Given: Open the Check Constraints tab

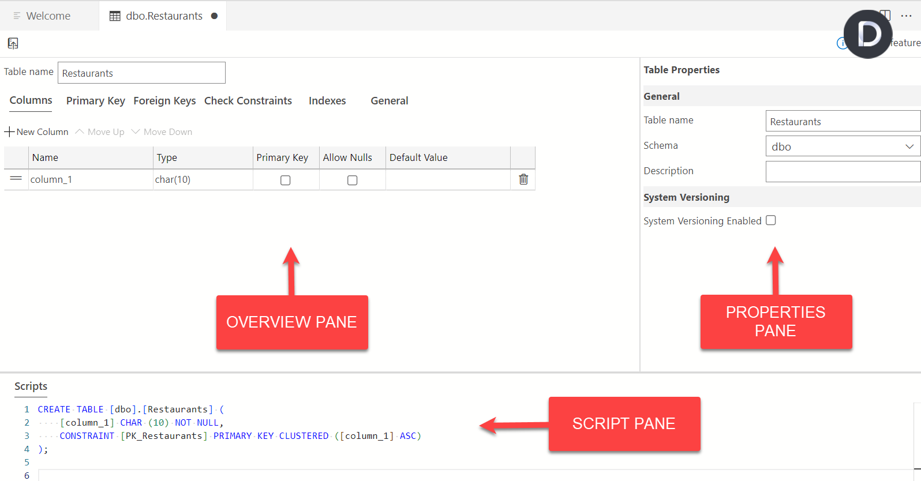Looking at the screenshot, I should (x=248, y=101).
